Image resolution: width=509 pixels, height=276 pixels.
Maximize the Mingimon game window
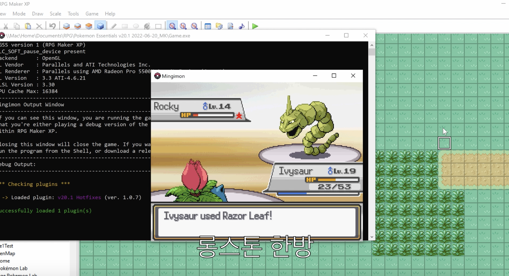[334, 76]
